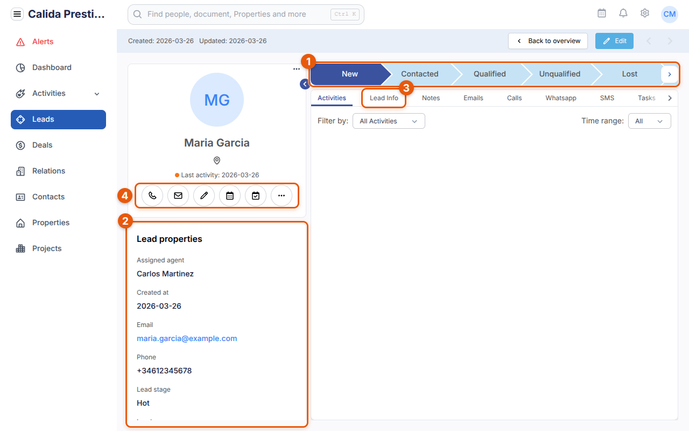Open the Notes tab

click(431, 98)
